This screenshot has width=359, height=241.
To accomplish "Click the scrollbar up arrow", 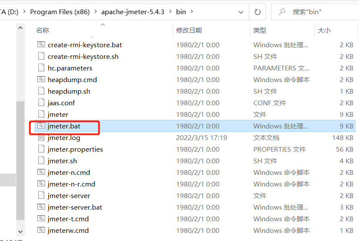I will point(20,28).
